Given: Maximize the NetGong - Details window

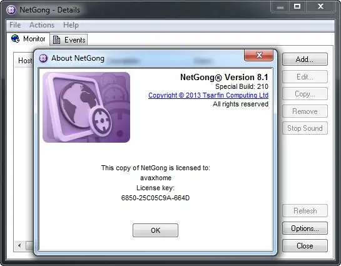Looking at the screenshot, I should [x=297, y=6].
